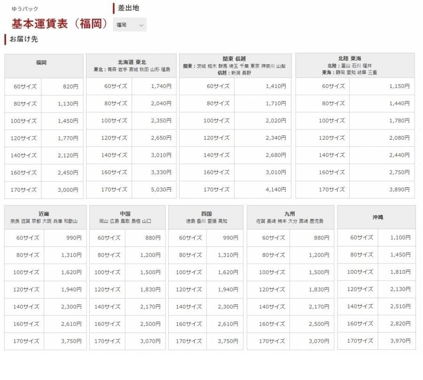Click the 差出地 label
Image resolution: width=423 pixels, height=380 pixels.
(128, 8)
